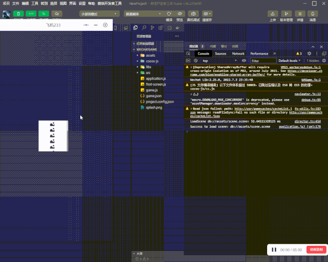Open the details hamburger icon
The image size is (328, 262).
300,14
